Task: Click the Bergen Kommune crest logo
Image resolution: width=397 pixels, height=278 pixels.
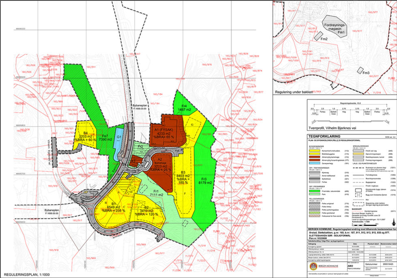Action: click(313, 266)
